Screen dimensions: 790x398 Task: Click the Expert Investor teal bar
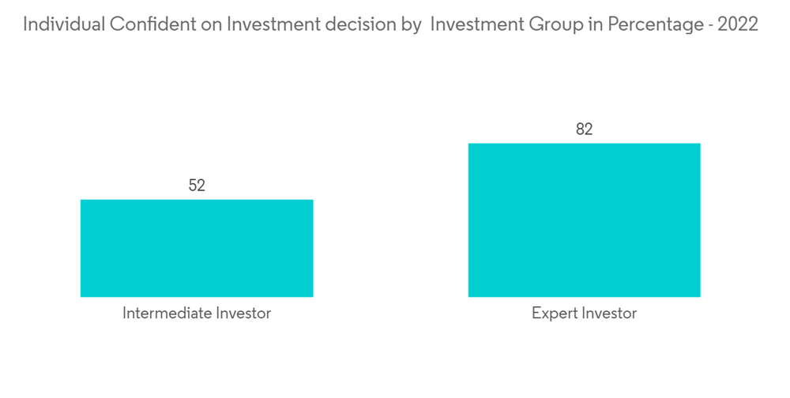(584, 220)
